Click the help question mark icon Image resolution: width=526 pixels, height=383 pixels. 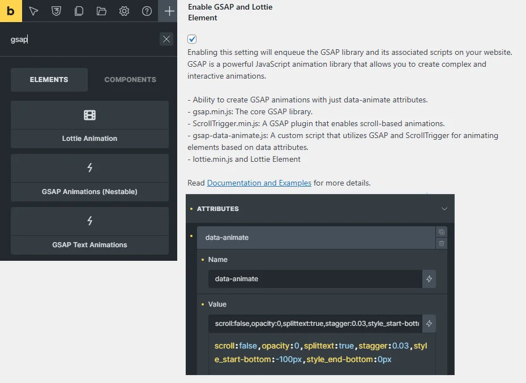click(147, 11)
